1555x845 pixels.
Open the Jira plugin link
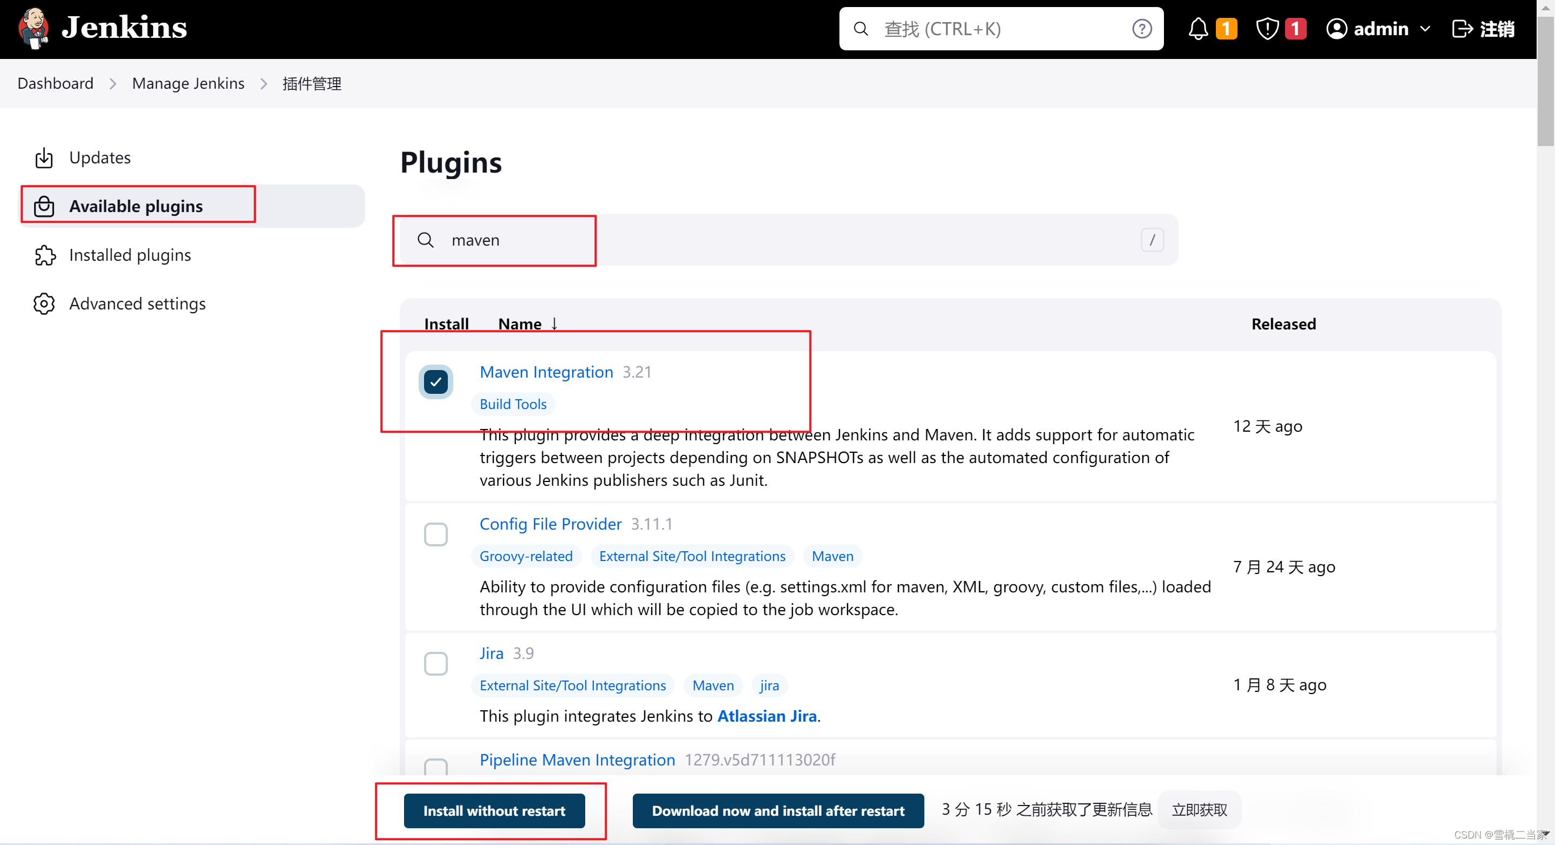491,653
